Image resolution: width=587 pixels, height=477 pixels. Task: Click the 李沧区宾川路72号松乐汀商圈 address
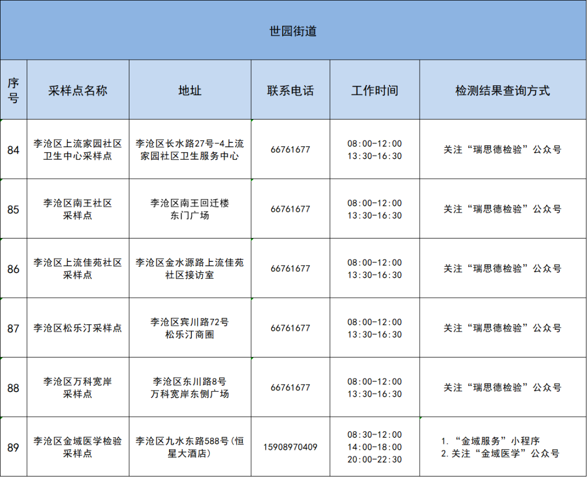(x=189, y=328)
